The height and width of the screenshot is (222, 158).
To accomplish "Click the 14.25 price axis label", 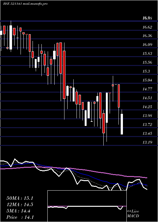I will coord(147,107).
